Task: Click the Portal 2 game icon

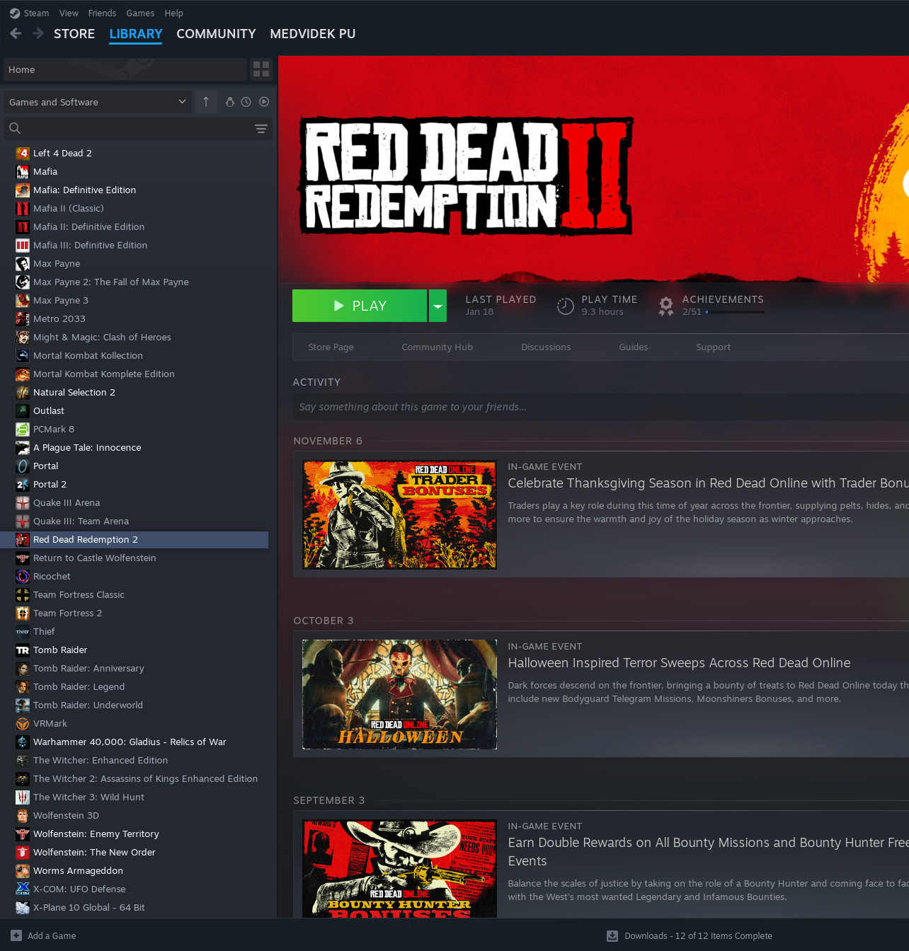Action: [23, 484]
